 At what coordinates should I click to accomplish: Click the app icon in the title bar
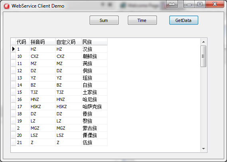point(7,6)
